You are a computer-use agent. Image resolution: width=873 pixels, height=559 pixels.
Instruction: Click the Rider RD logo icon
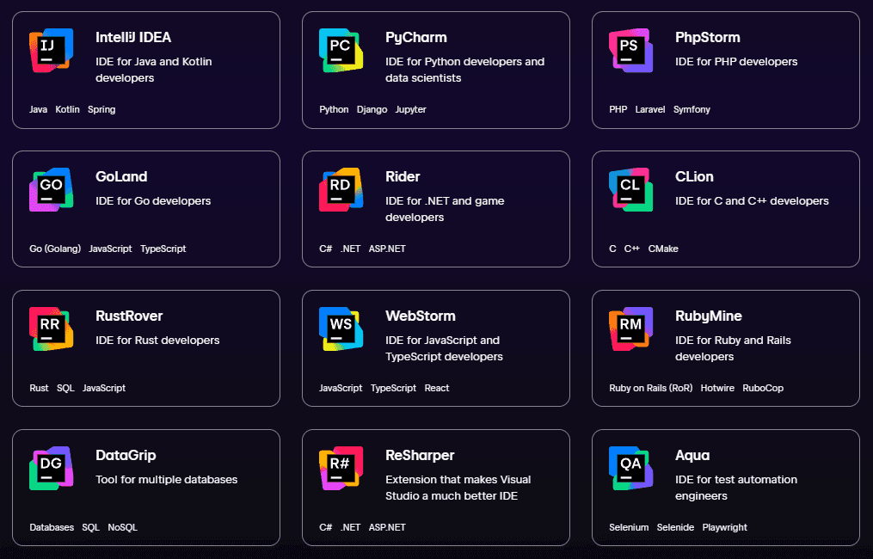[x=341, y=190]
